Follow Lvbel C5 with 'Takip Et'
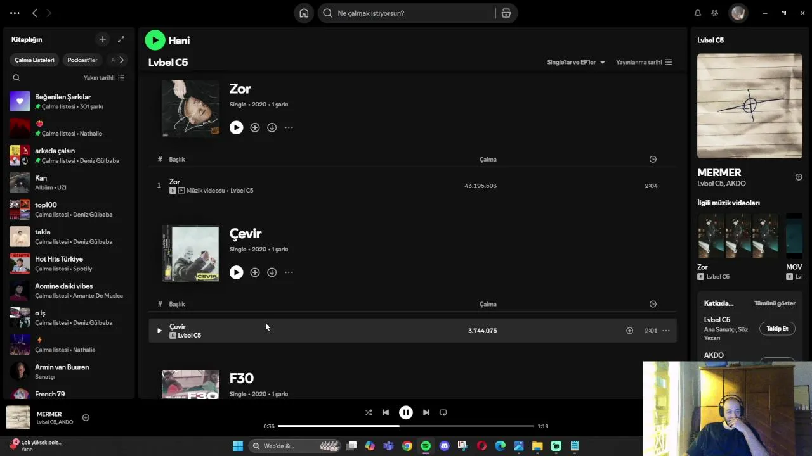Image resolution: width=812 pixels, height=456 pixels. click(777, 329)
